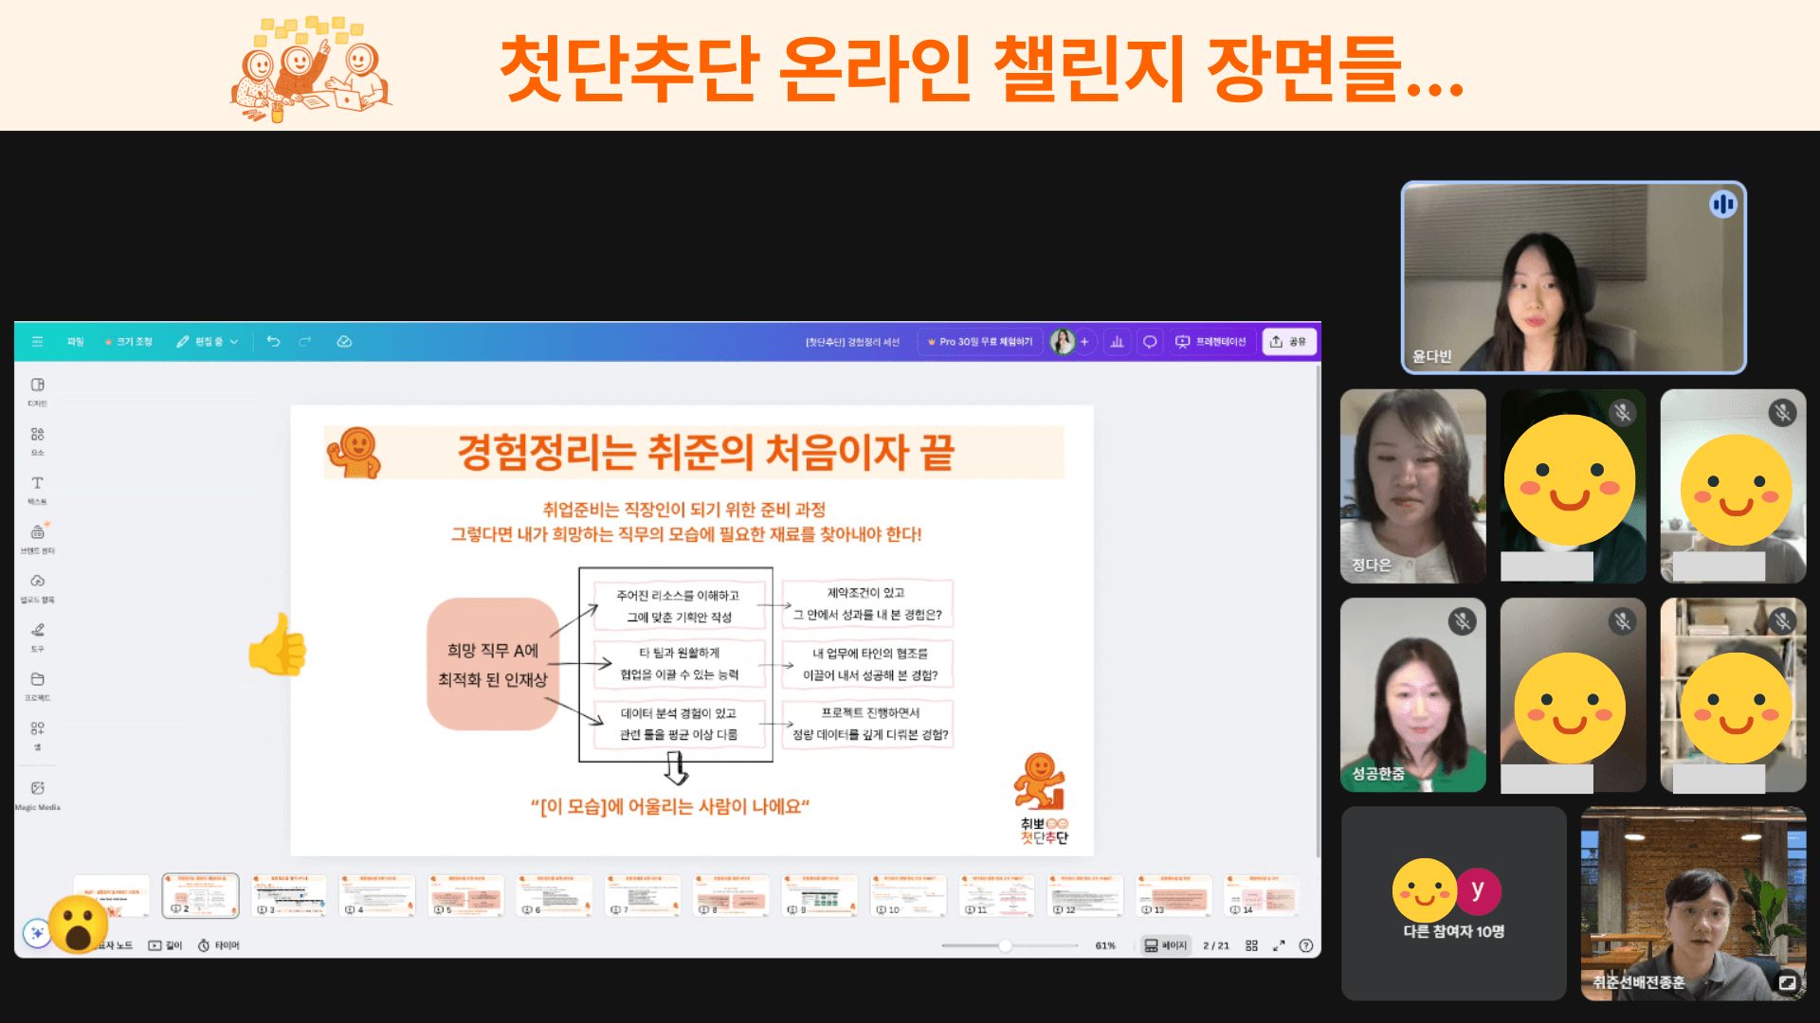
Task: Expand the '다른 참여자 10명' participants tile
Action: tap(1453, 903)
